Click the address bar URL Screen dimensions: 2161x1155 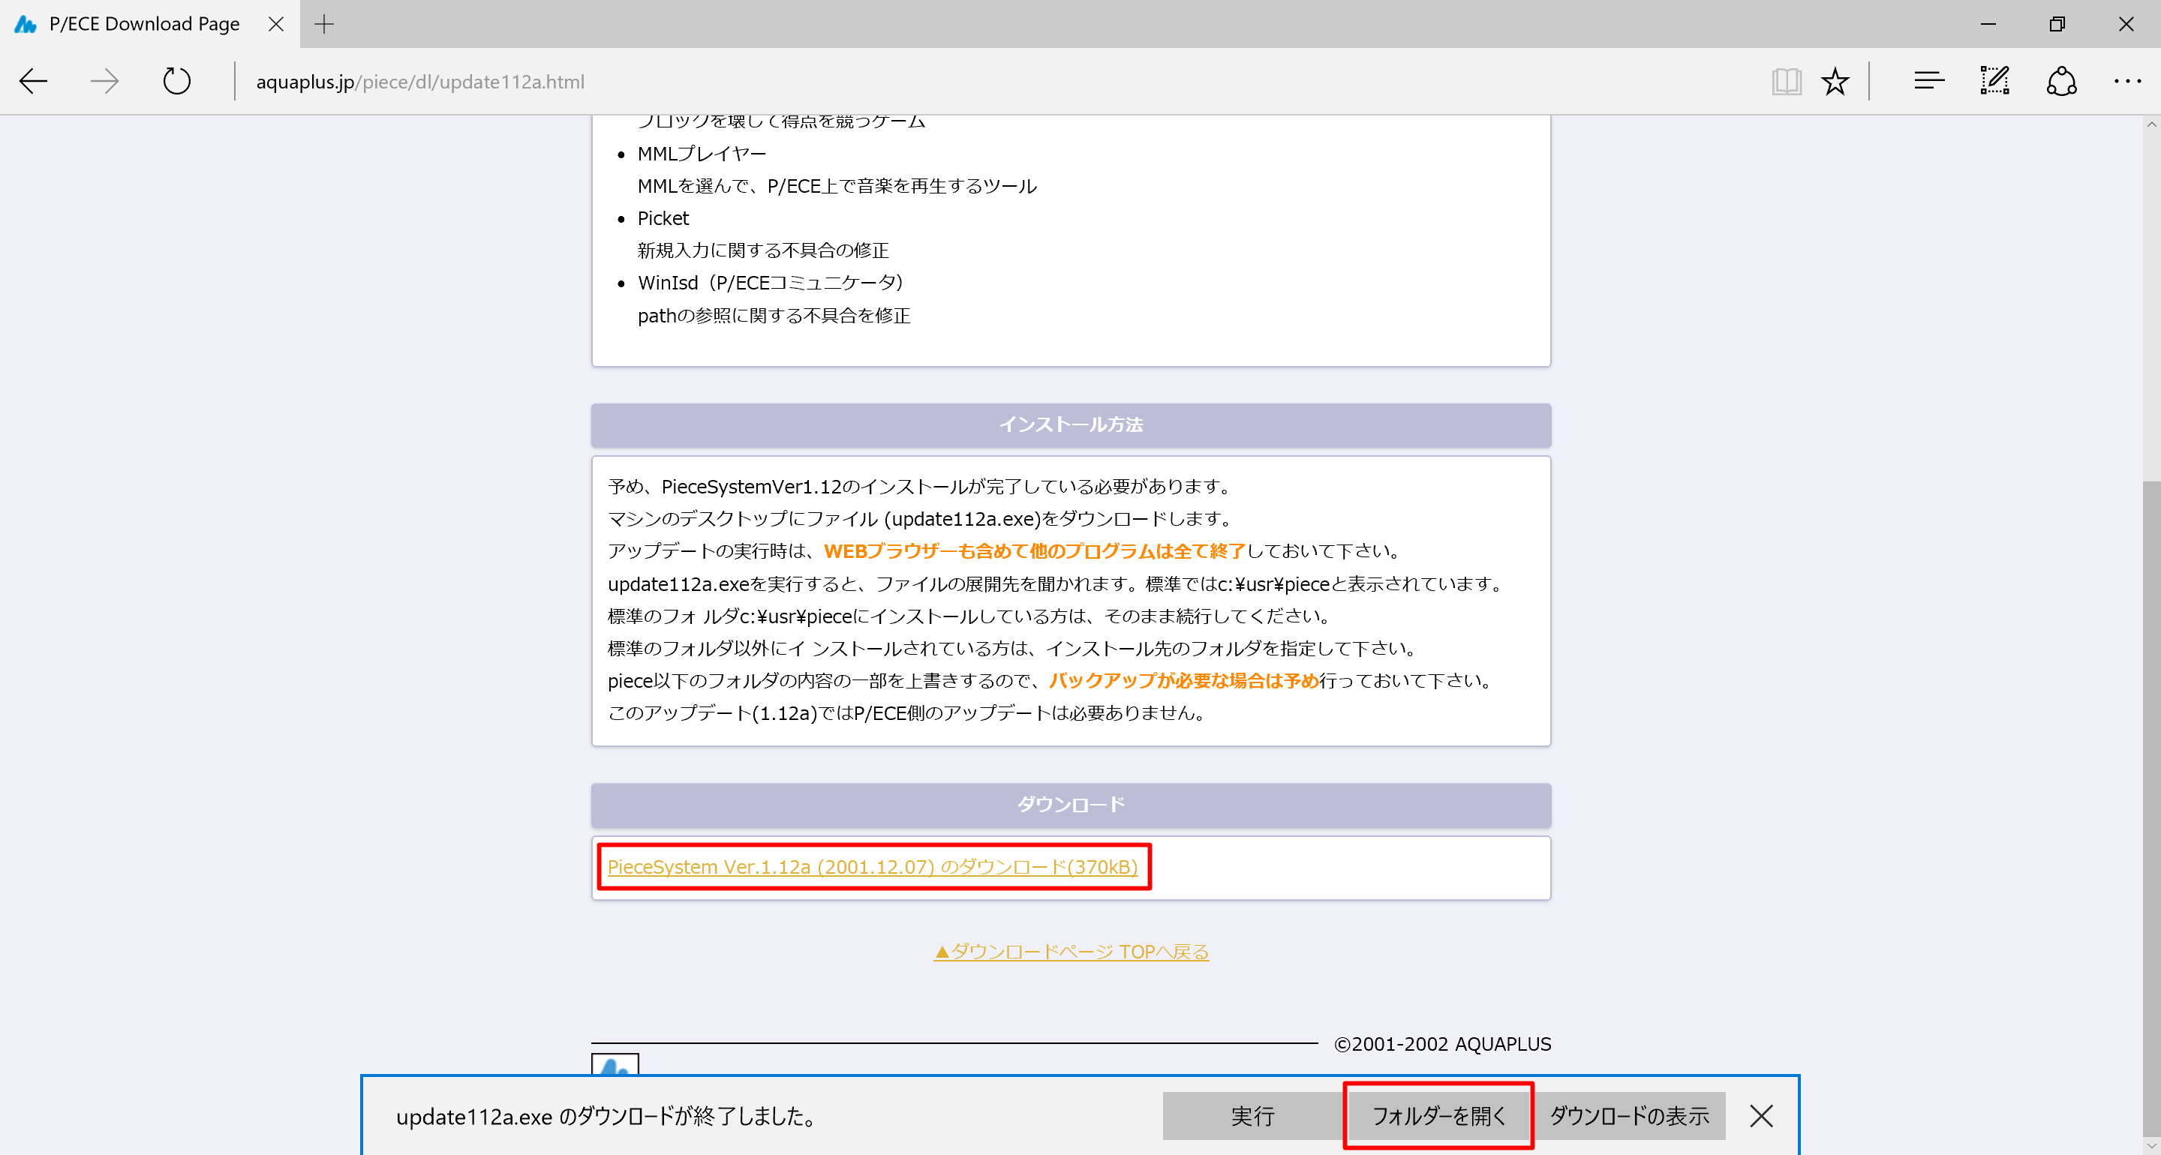(x=420, y=82)
